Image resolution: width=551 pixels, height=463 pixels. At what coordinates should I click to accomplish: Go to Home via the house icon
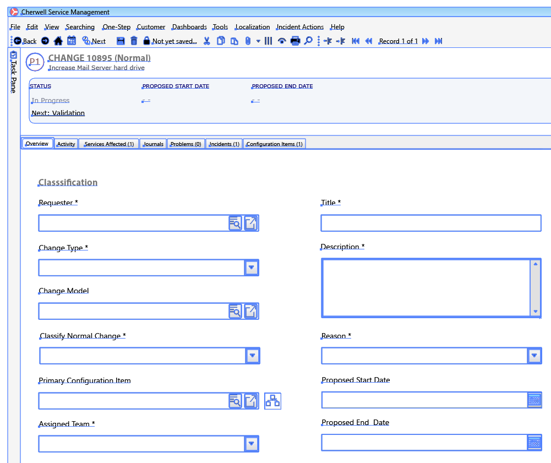[58, 41]
